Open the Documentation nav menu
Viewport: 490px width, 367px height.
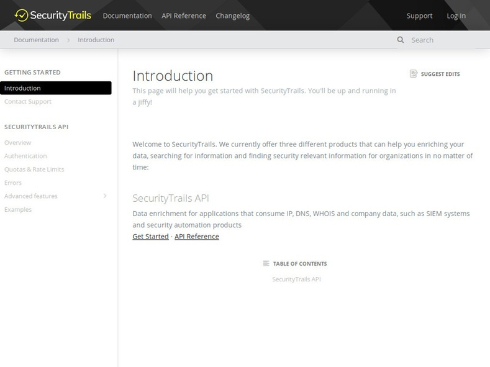[127, 16]
